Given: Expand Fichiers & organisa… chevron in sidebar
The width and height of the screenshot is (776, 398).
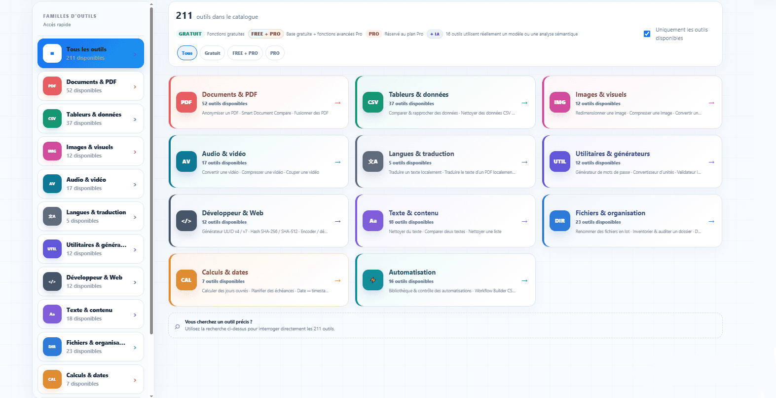Looking at the screenshot, I should (135, 348).
